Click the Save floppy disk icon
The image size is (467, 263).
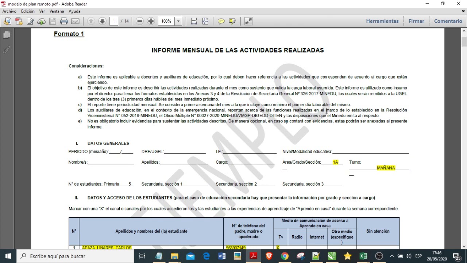[53, 21]
